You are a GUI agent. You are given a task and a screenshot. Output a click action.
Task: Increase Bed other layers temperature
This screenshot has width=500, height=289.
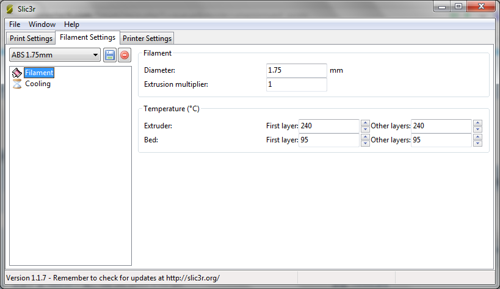coord(477,137)
